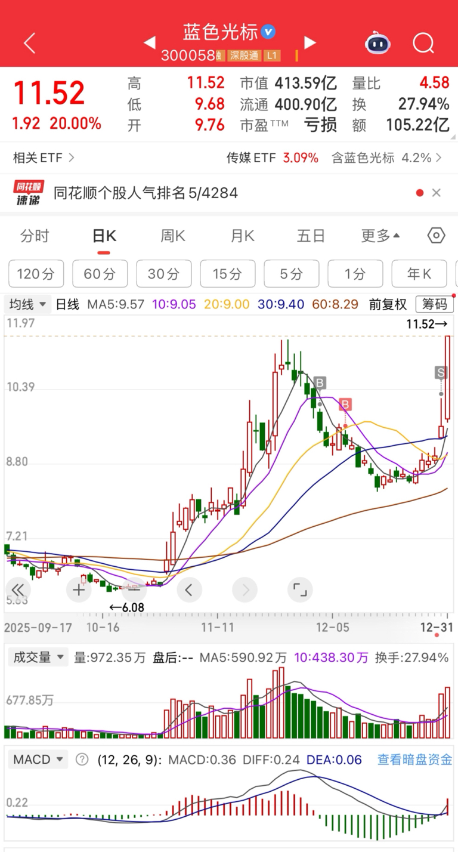This screenshot has width=458, height=852.
Task: Open the hexagon chart settings icon
Action: click(x=437, y=236)
